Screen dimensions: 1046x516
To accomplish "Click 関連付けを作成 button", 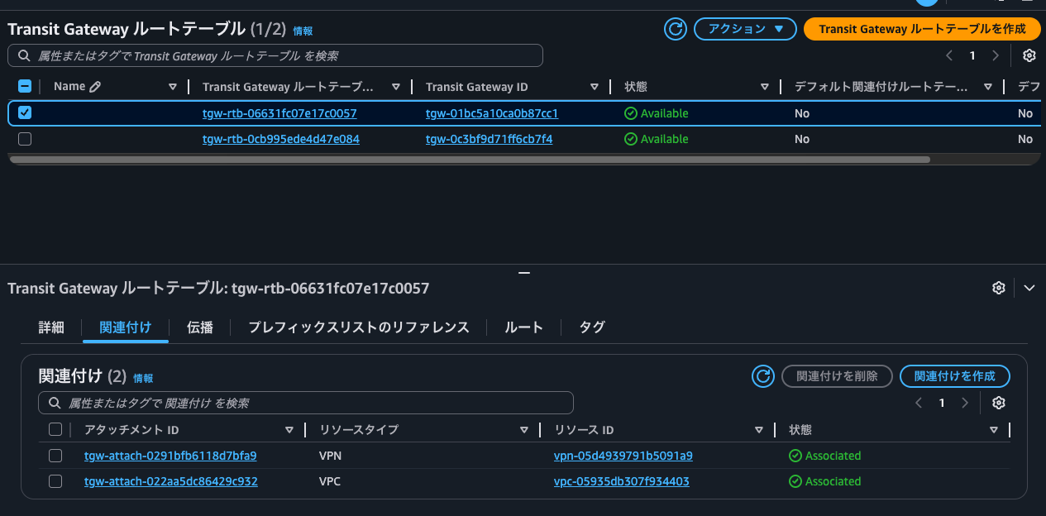I will [x=955, y=376].
